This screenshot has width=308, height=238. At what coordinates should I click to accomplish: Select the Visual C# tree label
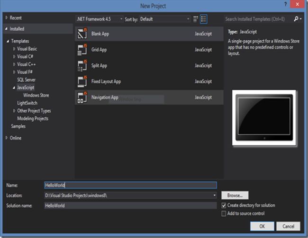coord(25,56)
